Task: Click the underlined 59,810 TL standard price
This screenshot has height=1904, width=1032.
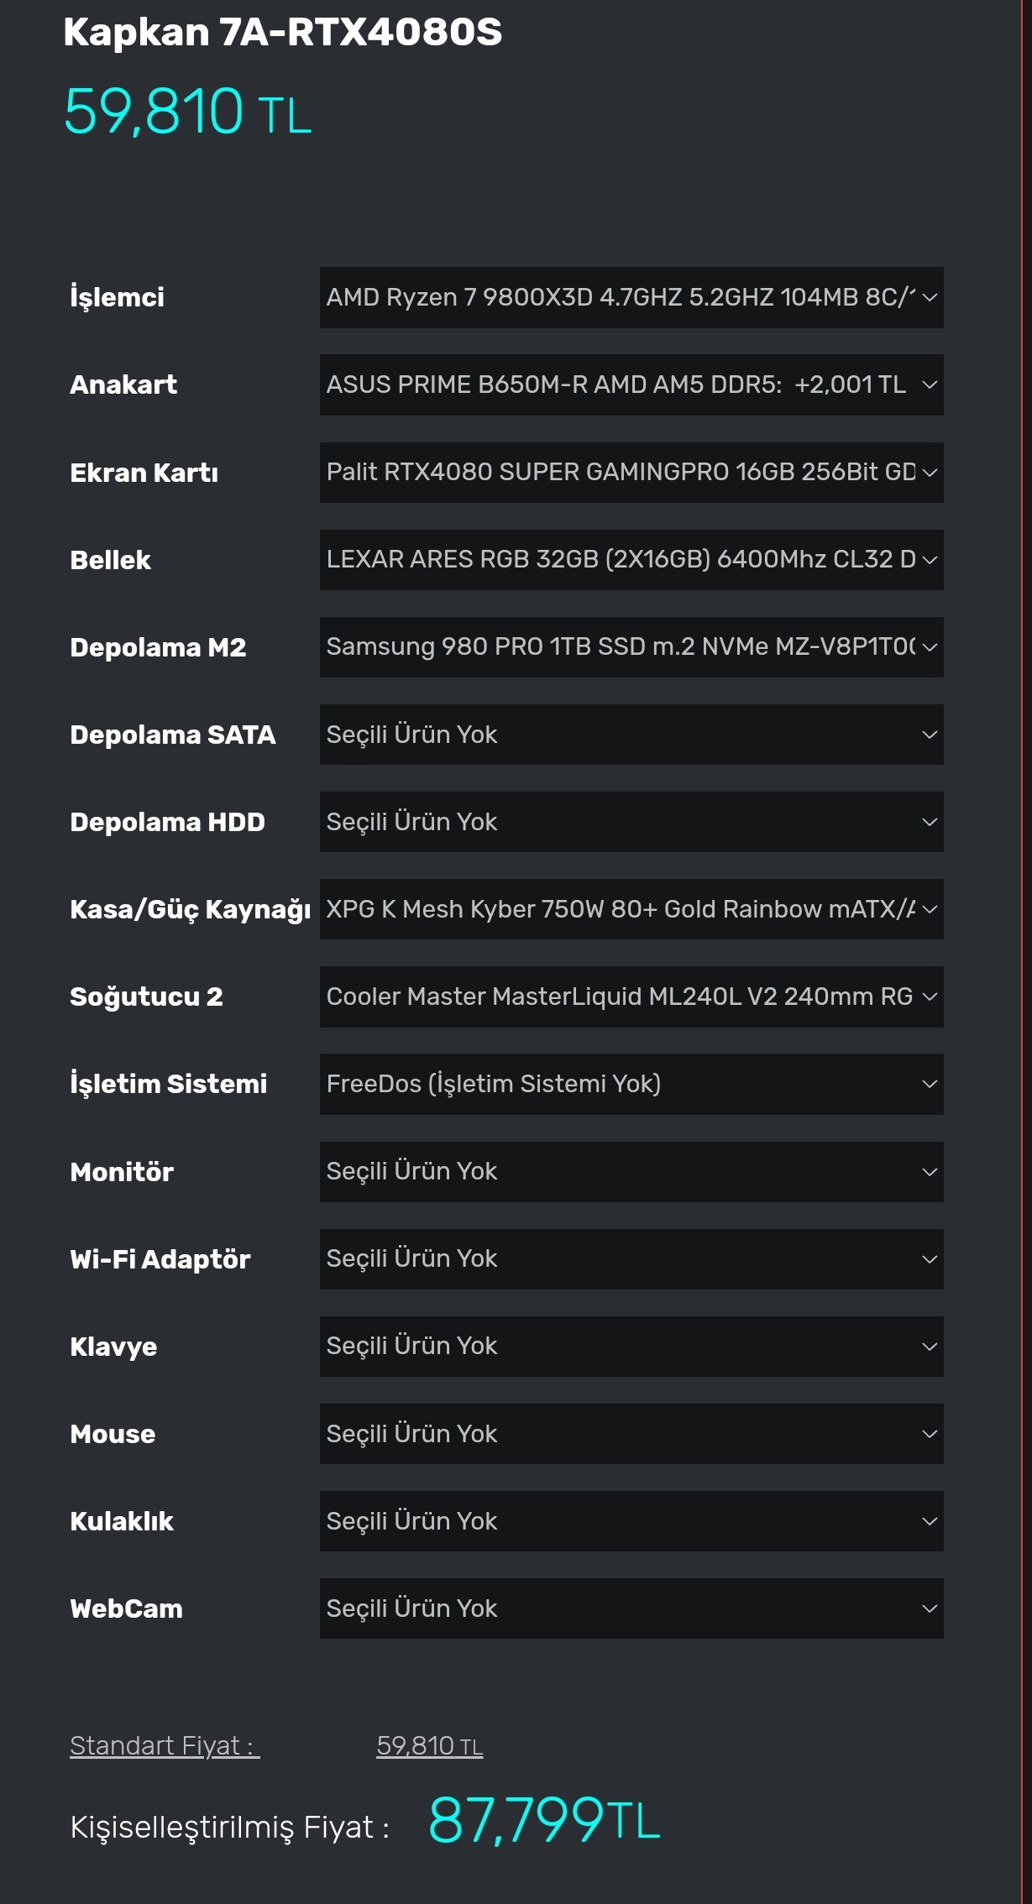Action: (x=429, y=1746)
